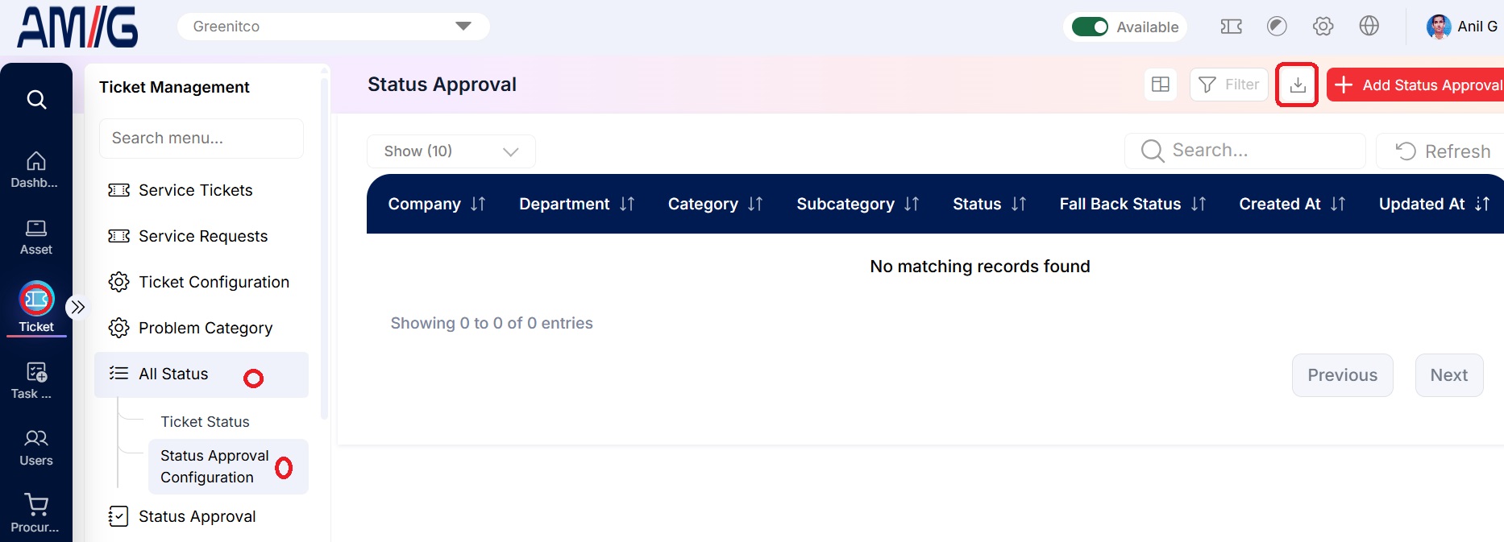Open the Greenitco company dropdown
This screenshot has height=542, width=1504.
click(333, 27)
